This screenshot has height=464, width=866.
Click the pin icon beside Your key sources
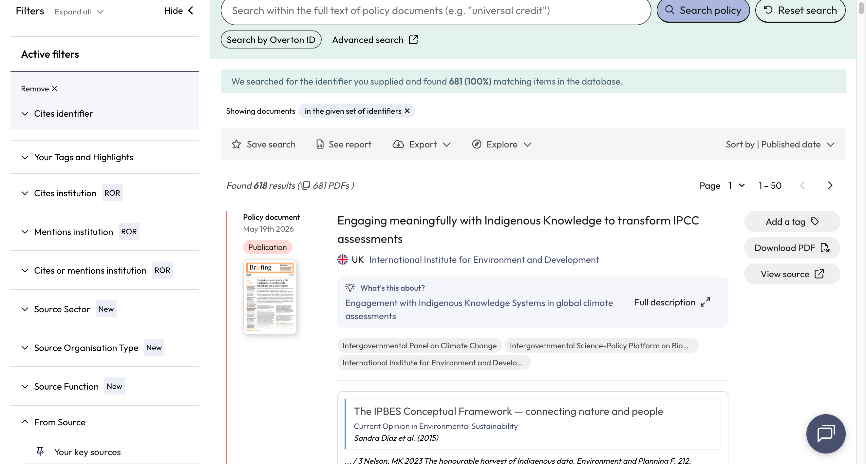coord(40,452)
